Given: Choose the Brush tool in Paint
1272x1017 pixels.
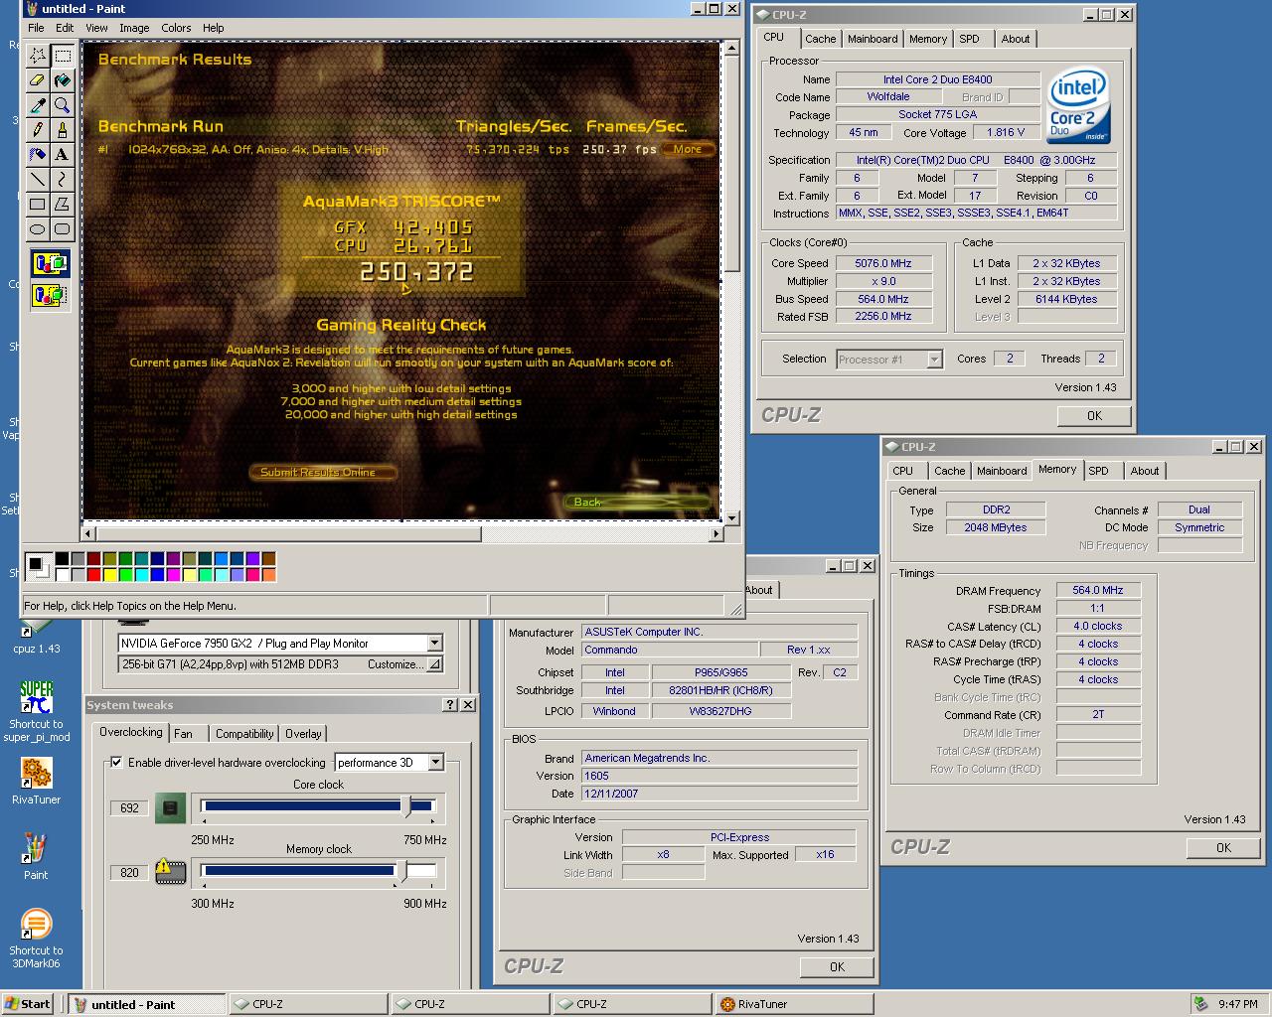Looking at the screenshot, I should [x=62, y=130].
